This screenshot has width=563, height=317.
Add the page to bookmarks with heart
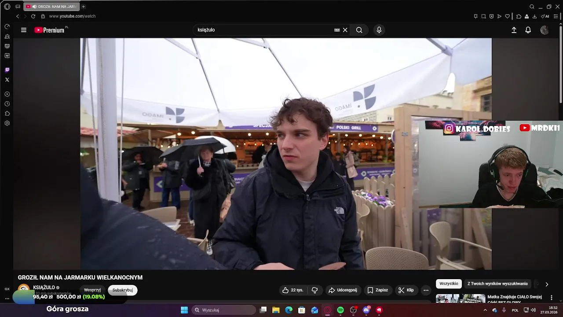tap(507, 16)
